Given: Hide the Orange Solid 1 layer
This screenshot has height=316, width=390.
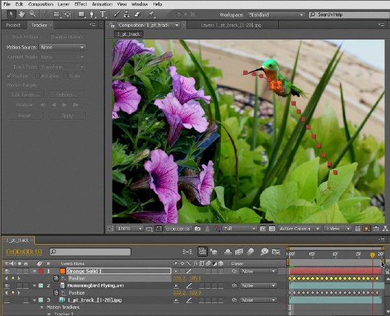Looking at the screenshot, I should point(7,271).
